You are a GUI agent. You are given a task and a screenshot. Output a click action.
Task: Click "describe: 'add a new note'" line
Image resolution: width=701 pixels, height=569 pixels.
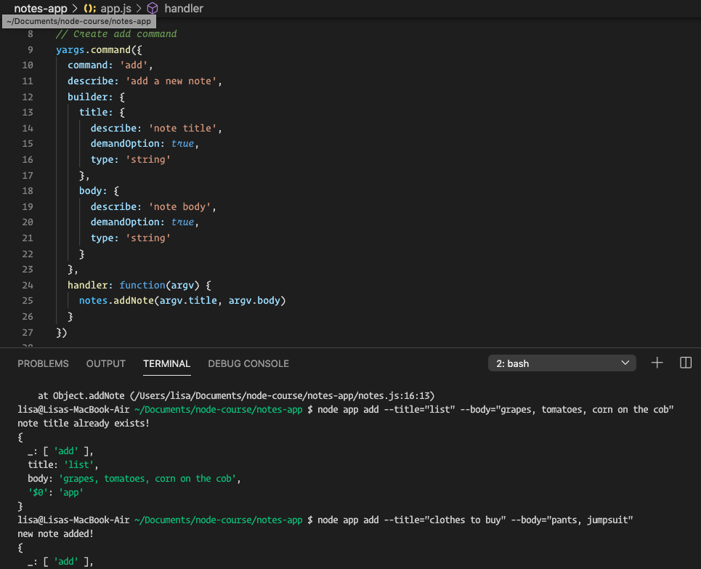(145, 81)
